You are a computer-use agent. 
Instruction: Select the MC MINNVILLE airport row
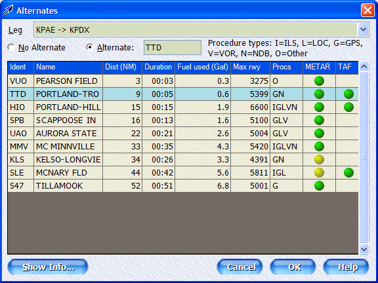pyautogui.click(x=182, y=147)
